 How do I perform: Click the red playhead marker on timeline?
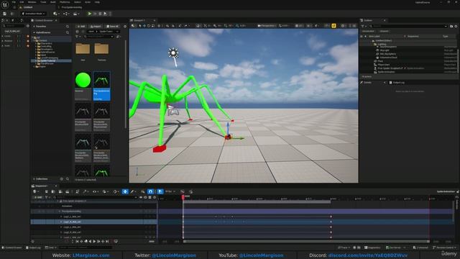click(183, 197)
